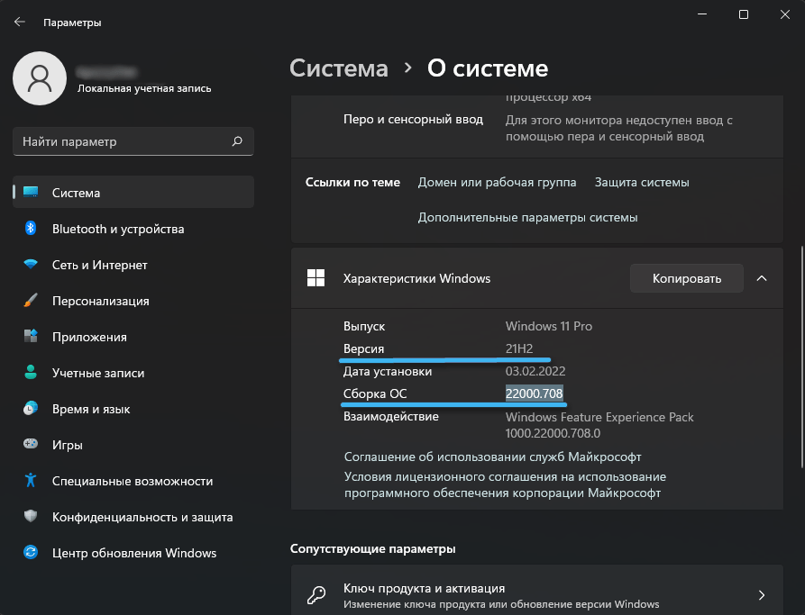Open Защита системы link
This screenshot has height=615, width=805.
point(642,182)
